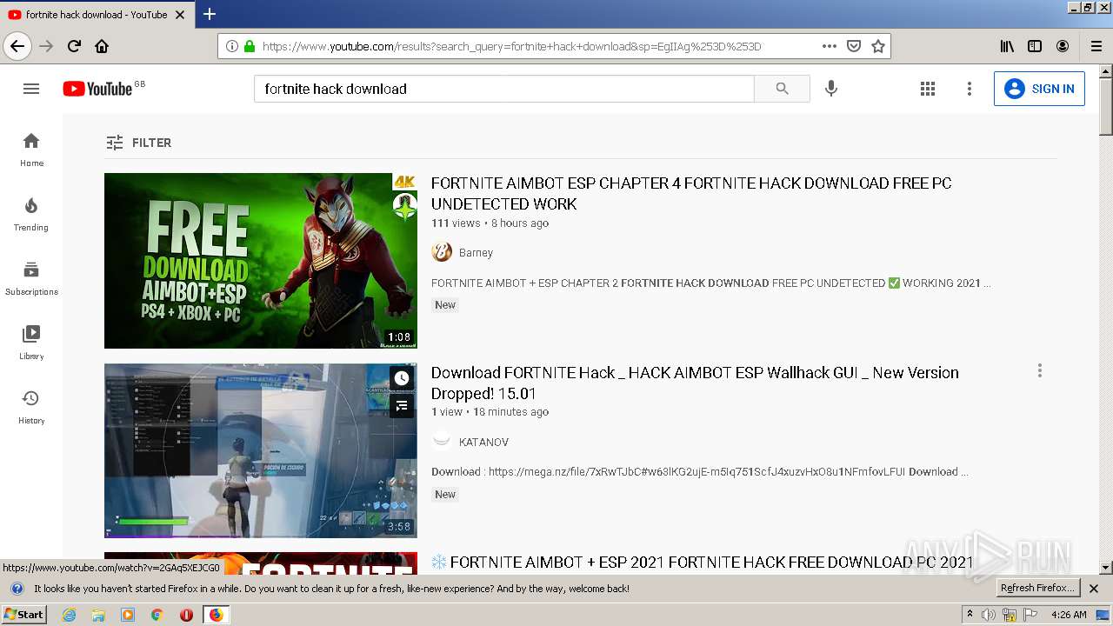Open the KATANOV channel name
1113x626 pixels.
tap(483, 443)
